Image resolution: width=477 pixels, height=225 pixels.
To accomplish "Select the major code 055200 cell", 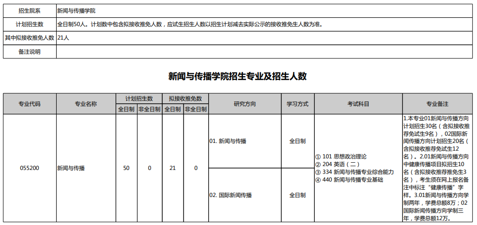I will [30, 168].
